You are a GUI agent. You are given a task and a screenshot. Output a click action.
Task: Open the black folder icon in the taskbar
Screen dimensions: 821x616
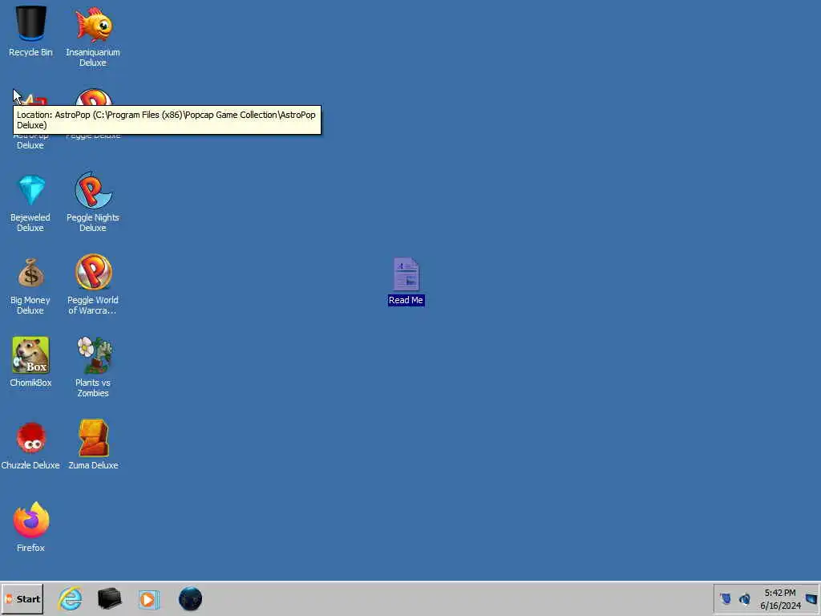tap(109, 598)
